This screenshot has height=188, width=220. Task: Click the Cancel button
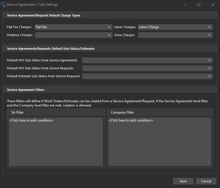click(206, 181)
